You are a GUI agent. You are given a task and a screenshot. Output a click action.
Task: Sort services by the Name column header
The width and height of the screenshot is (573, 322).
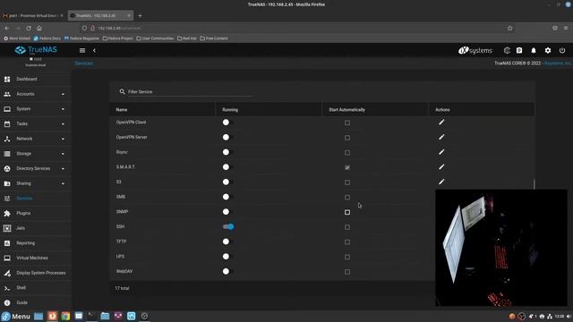[x=122, y=109]
